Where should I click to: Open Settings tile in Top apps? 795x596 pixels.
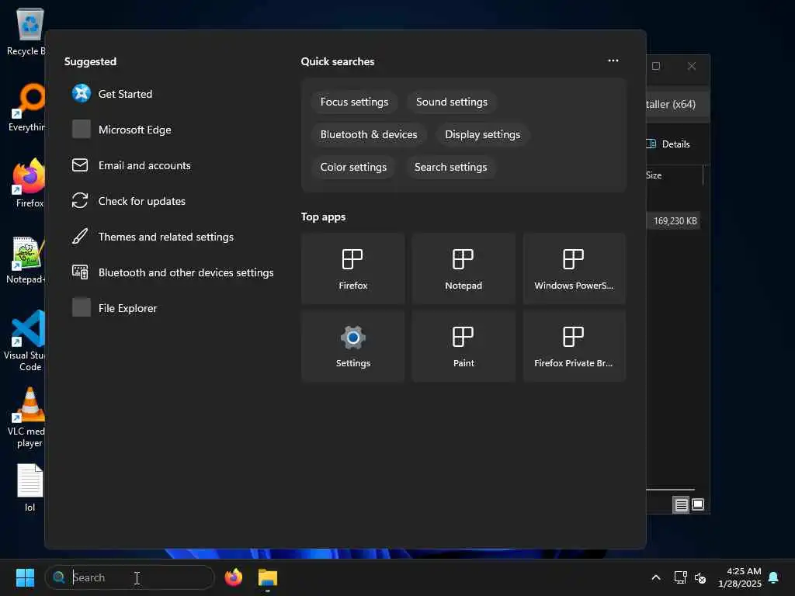pyautogui.click(x=353, y=346)
